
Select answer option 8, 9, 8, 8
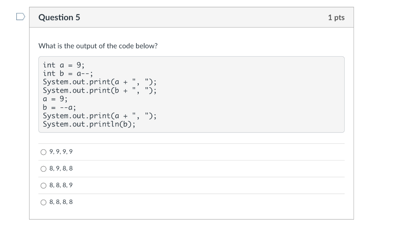point(43,169)
